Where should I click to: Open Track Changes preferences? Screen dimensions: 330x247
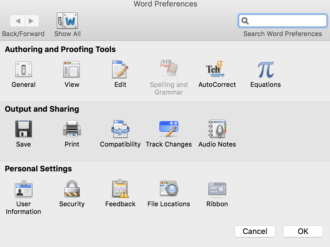point(169,129)
